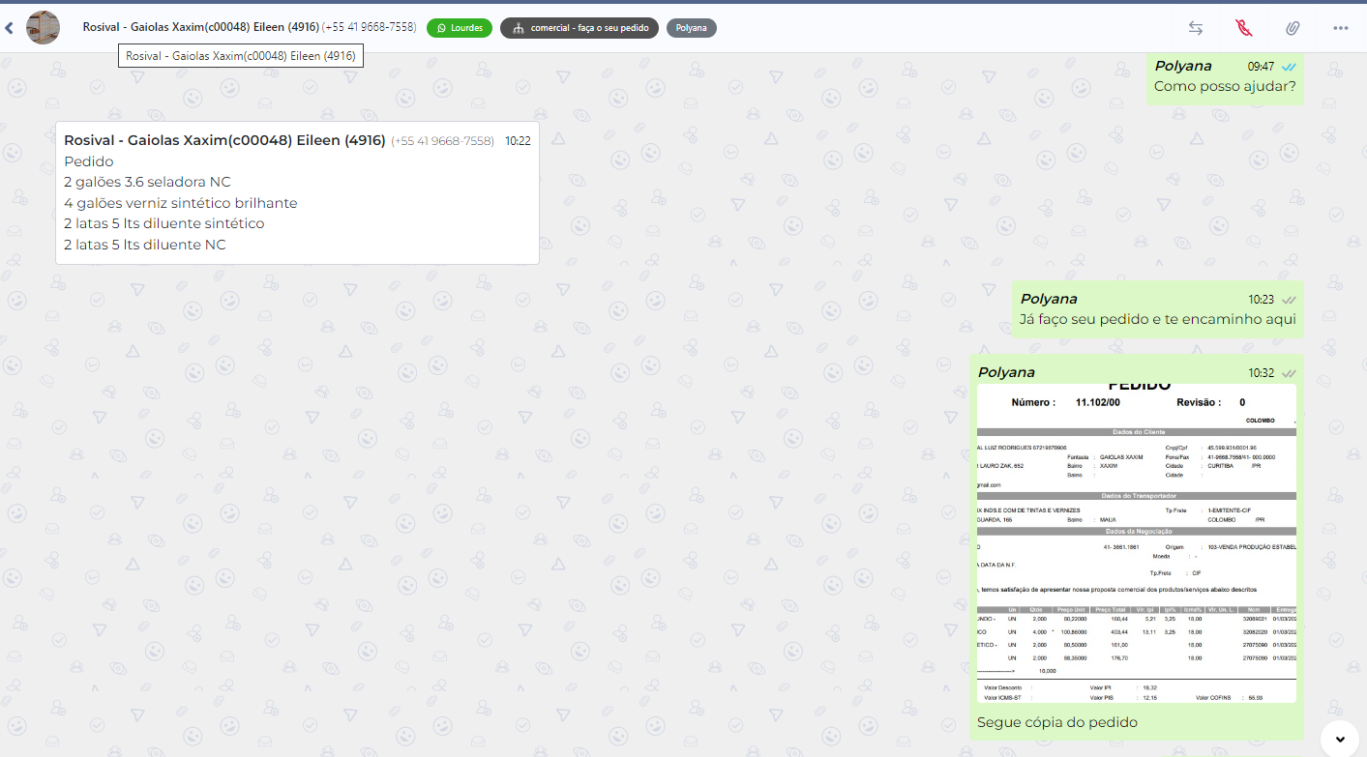This screenshot has height=757, width=1367.
Task: Click the 'comercial - faça o seu pedido' tag
Action: (x=579, y=28)
